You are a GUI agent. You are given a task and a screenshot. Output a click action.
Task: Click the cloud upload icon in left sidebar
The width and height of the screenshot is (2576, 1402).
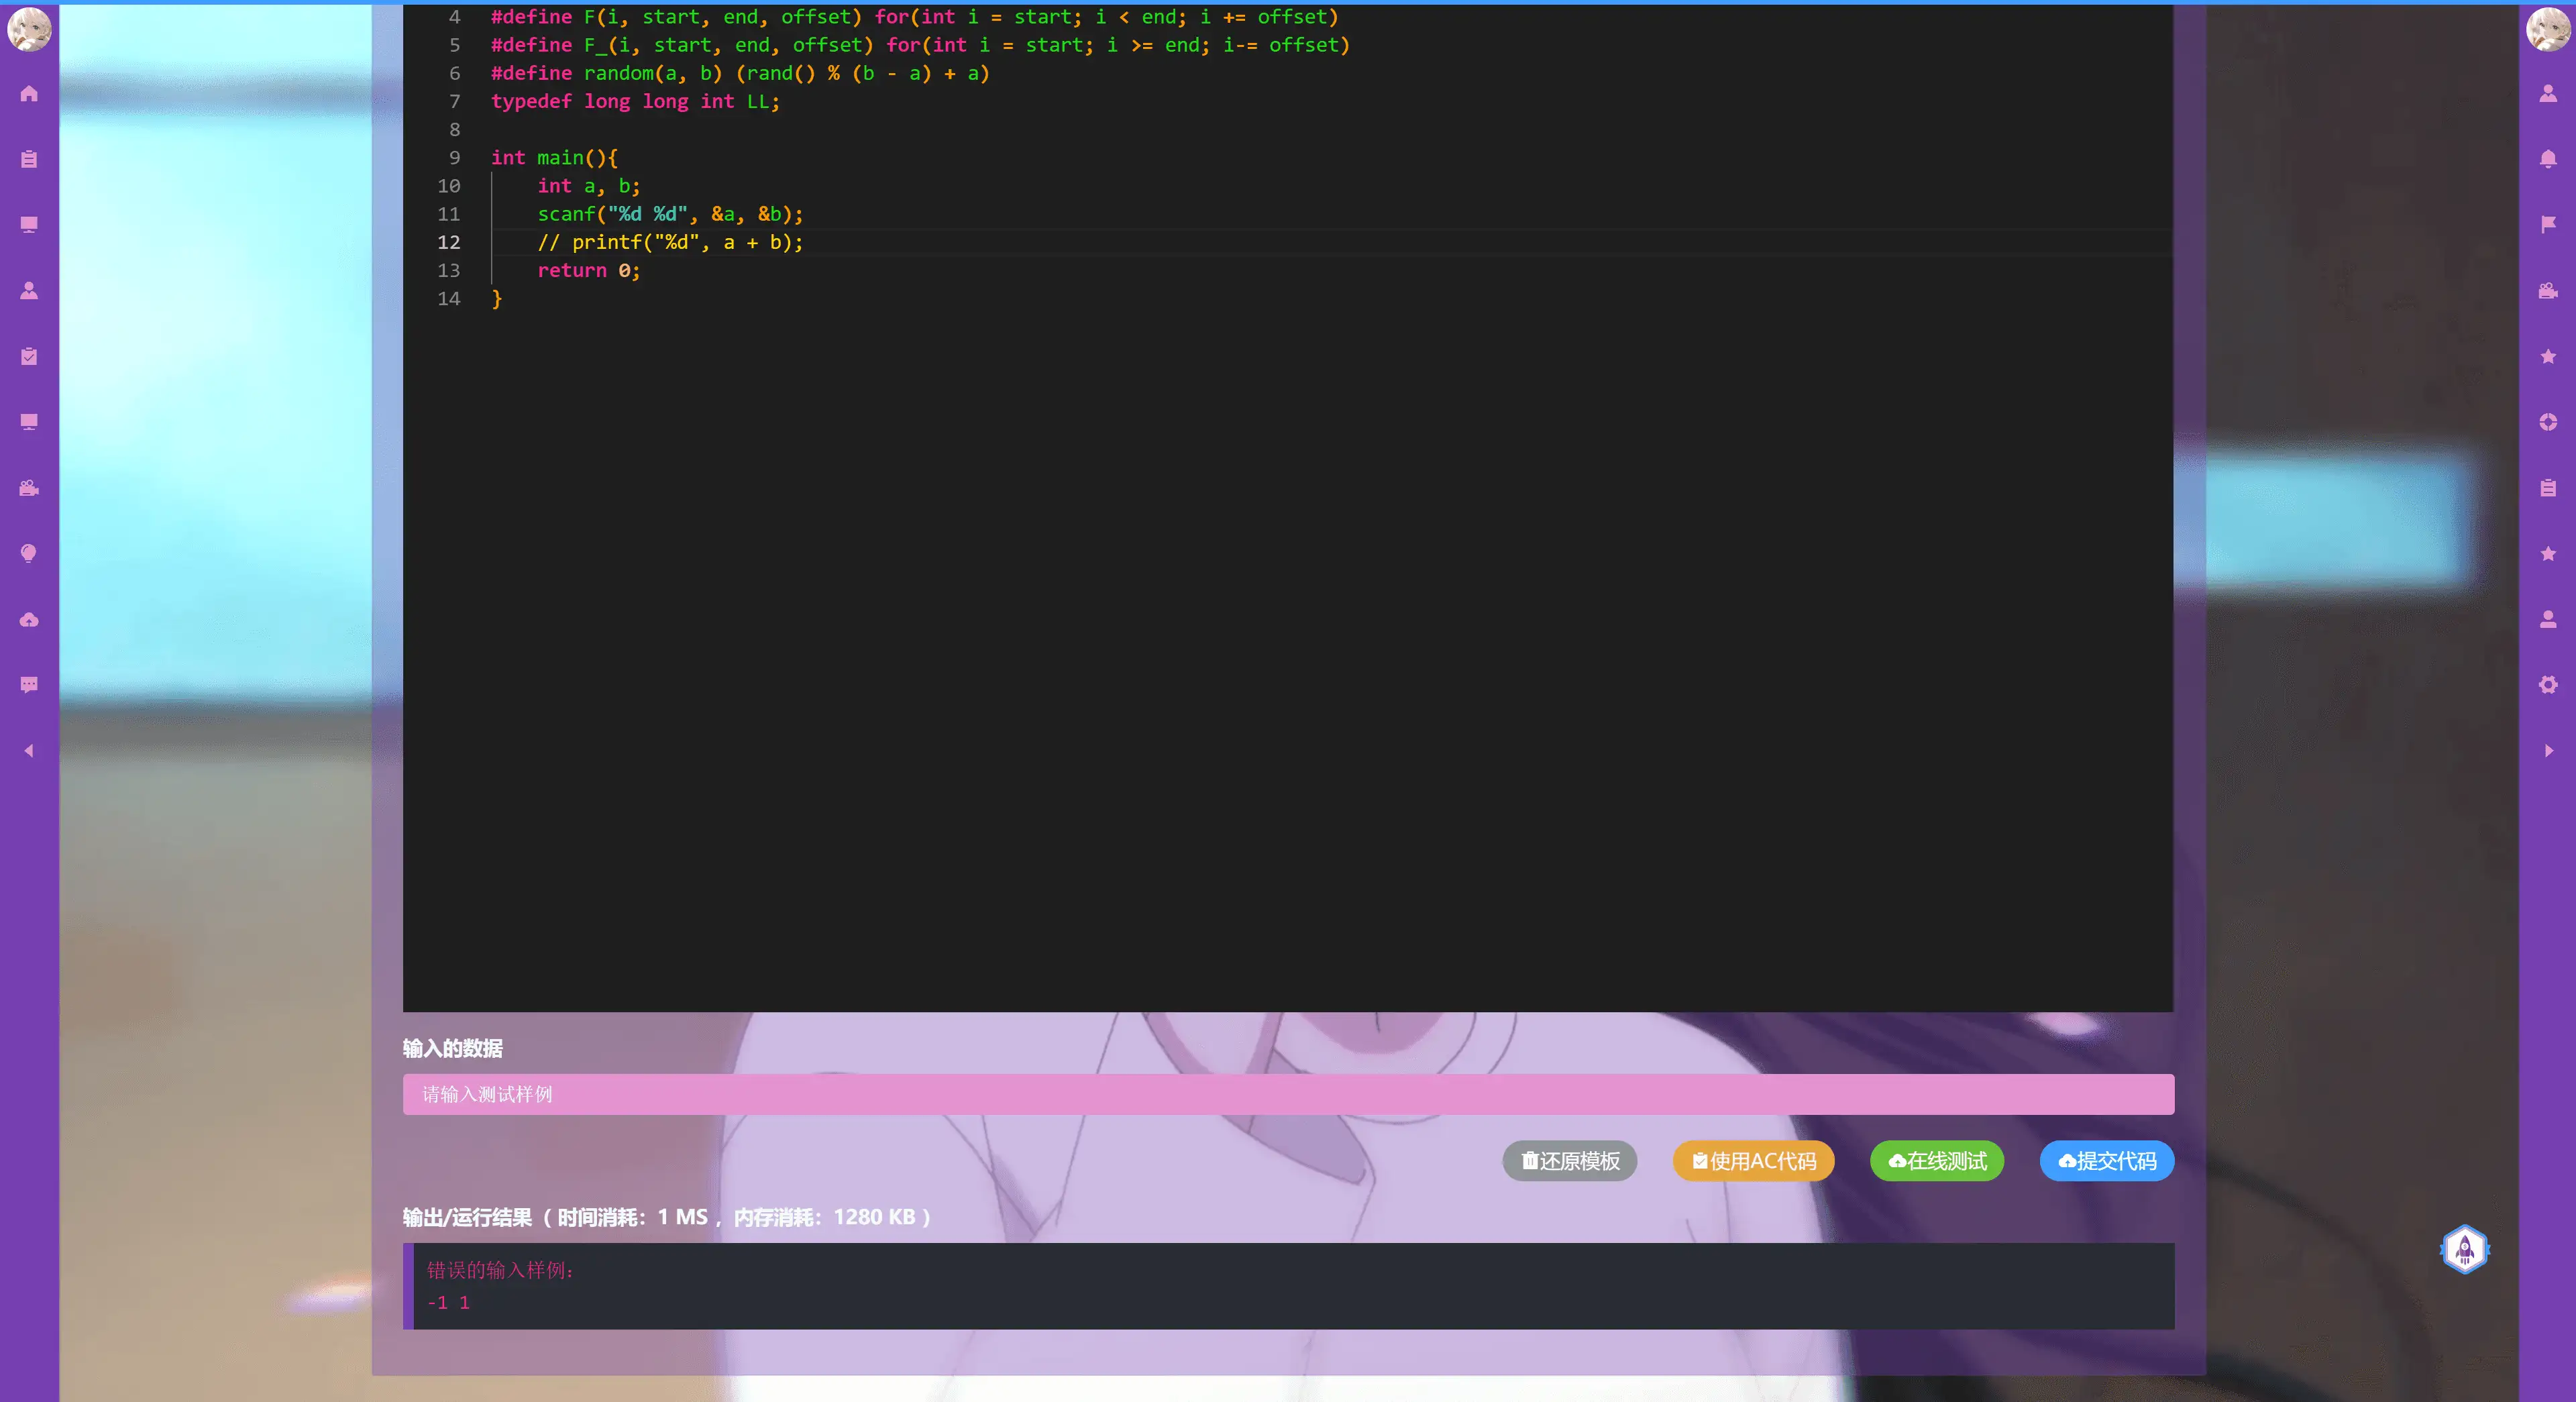(29, 620)
